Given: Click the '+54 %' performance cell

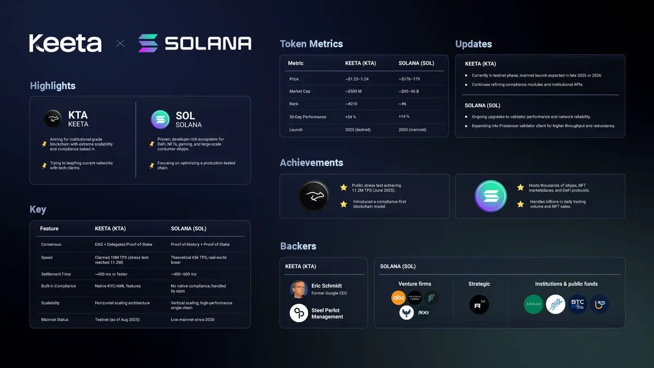Looking at the screenshot, I should pos(350,116).
